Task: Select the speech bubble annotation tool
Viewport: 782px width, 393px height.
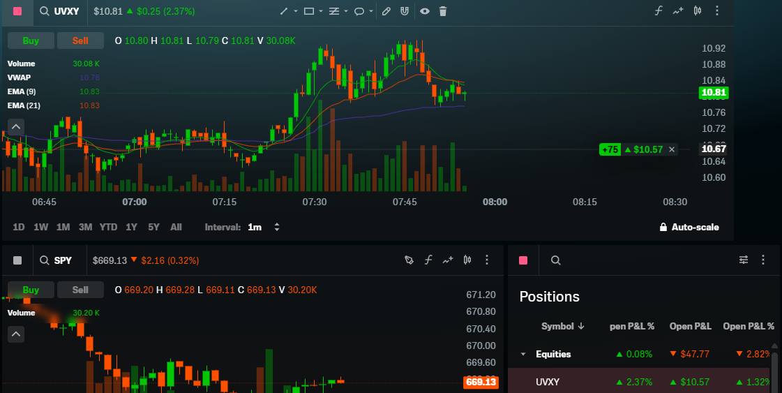Action: tap(359, 11)
